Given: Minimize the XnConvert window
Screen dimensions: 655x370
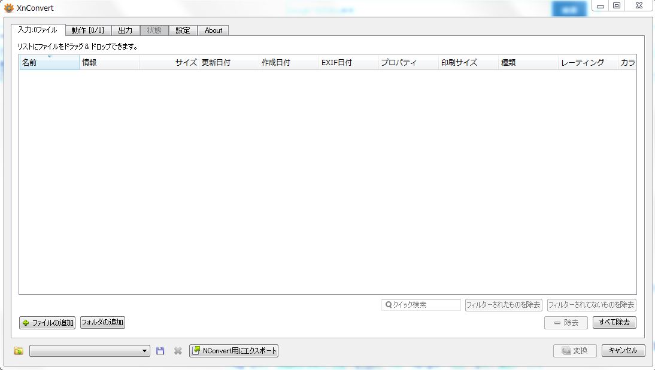Looking at the screenshot, I should [601, 6].
